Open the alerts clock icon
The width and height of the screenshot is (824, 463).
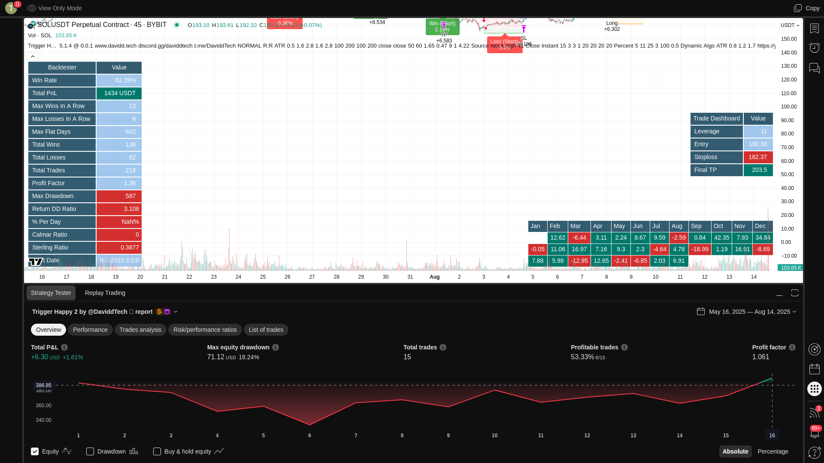(x=814, y=48)
